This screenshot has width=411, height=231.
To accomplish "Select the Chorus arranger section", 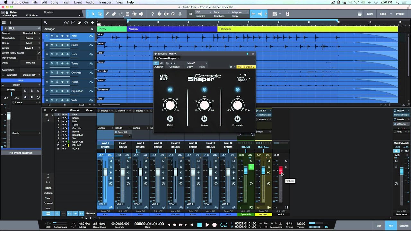I will (308, 29).
